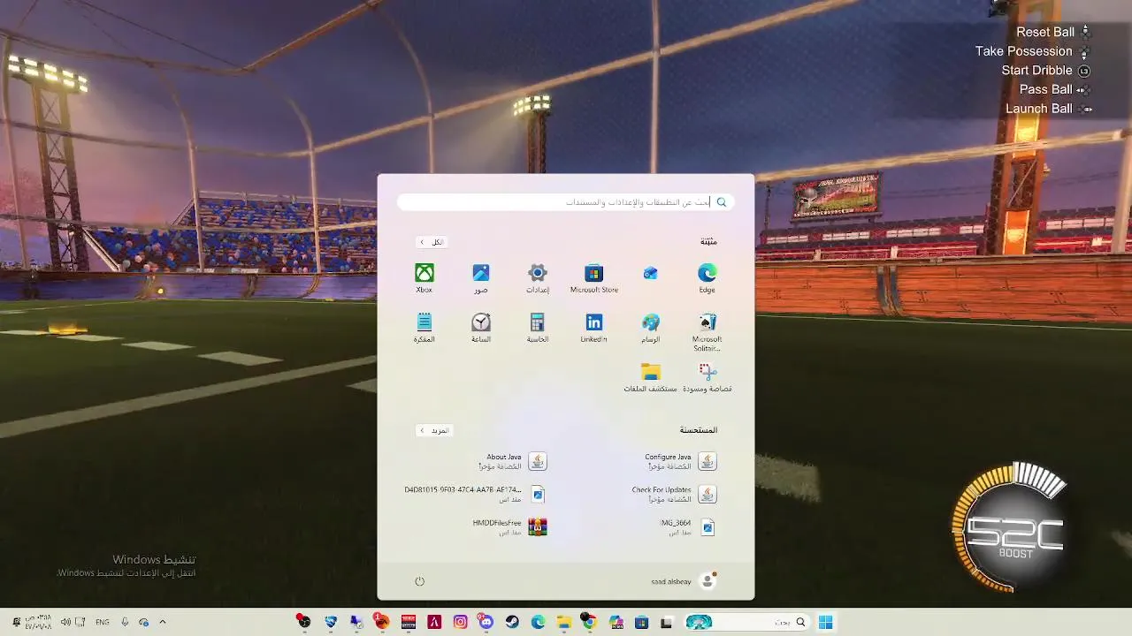
Task: Open Instagram from the taskbar
Action: click(x=460, y=622)
